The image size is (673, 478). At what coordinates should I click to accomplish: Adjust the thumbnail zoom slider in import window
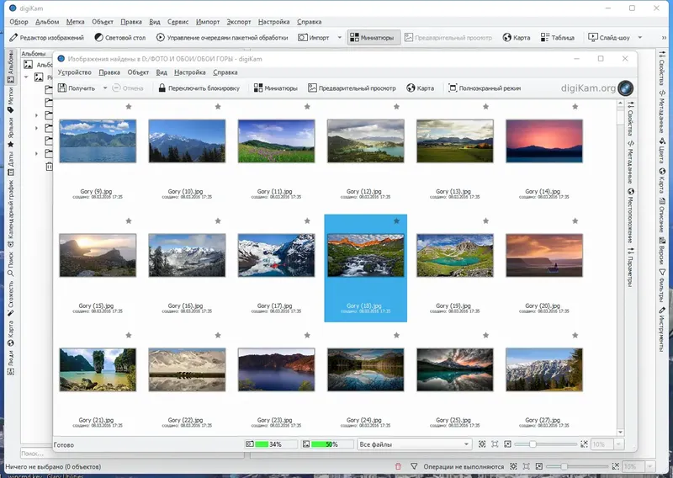[x=533, y=444]
